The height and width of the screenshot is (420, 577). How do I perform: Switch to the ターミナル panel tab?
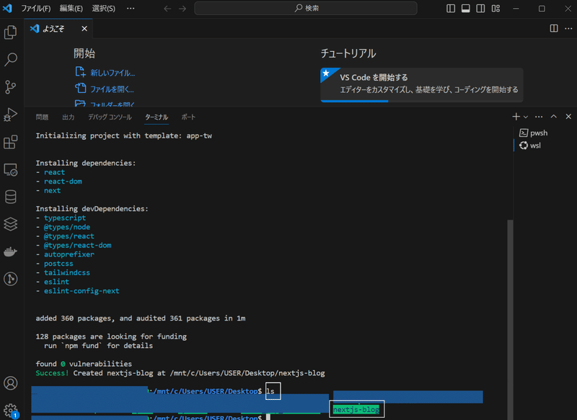[157, 117]
